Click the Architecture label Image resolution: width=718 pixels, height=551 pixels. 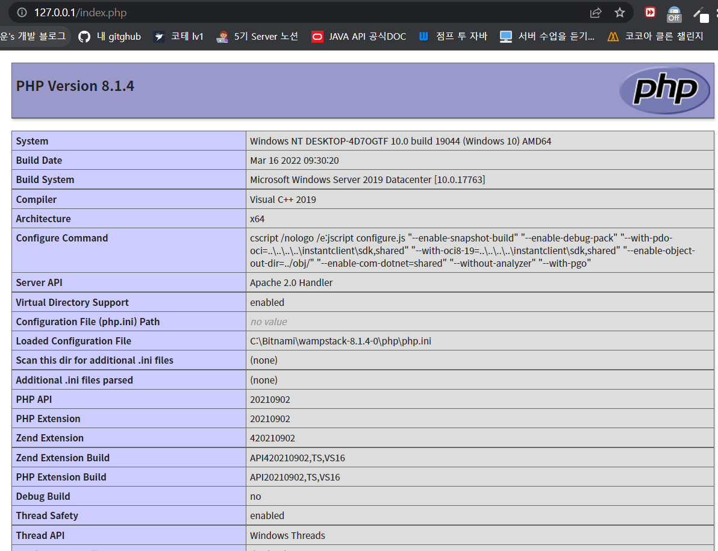(43, 219)
